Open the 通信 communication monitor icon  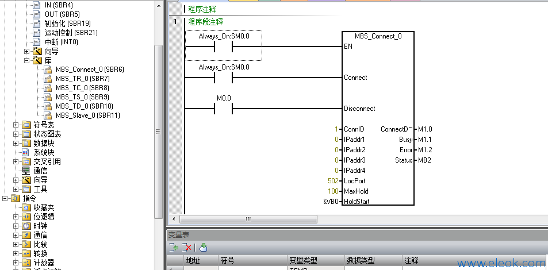point(26,171)
